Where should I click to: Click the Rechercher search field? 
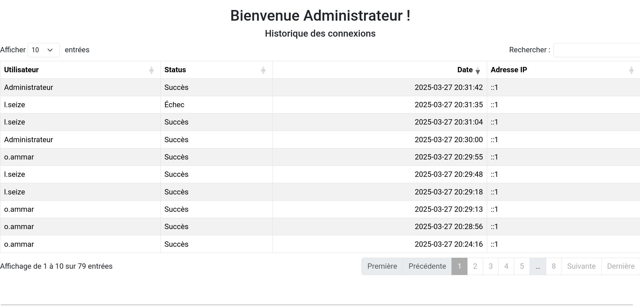click(x=597, y=50)
